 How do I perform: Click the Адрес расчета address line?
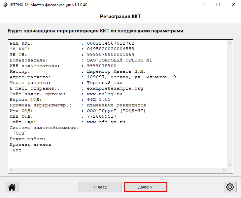tap(131, 77)
